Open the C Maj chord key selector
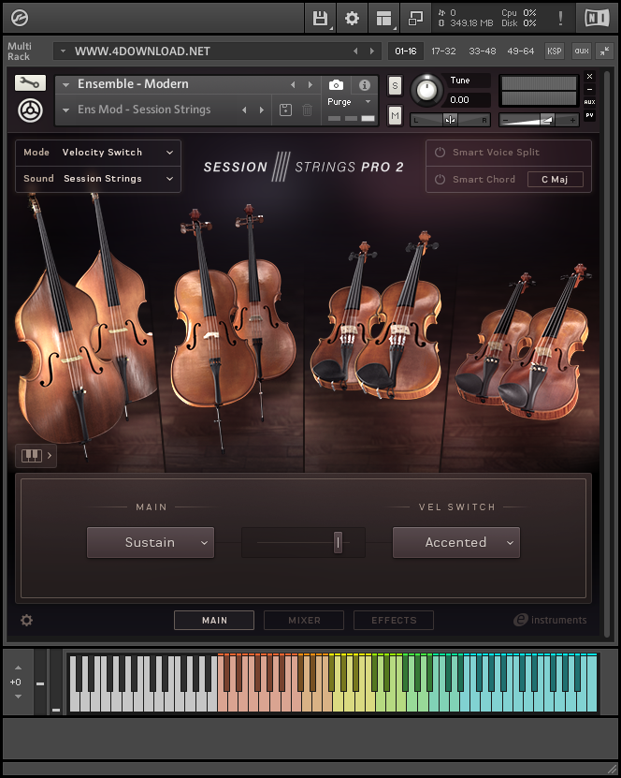621x778 pixels. pyautogui.click(x=556, y=179)
